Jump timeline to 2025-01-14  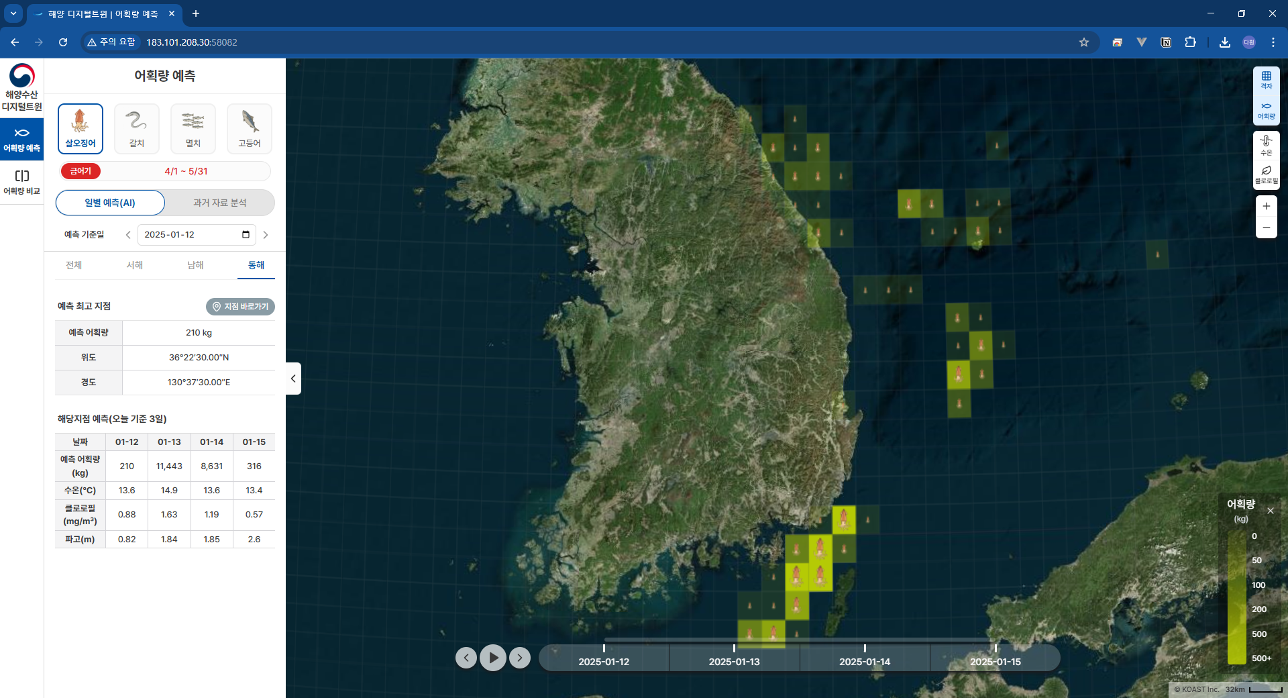coord(865,658)
